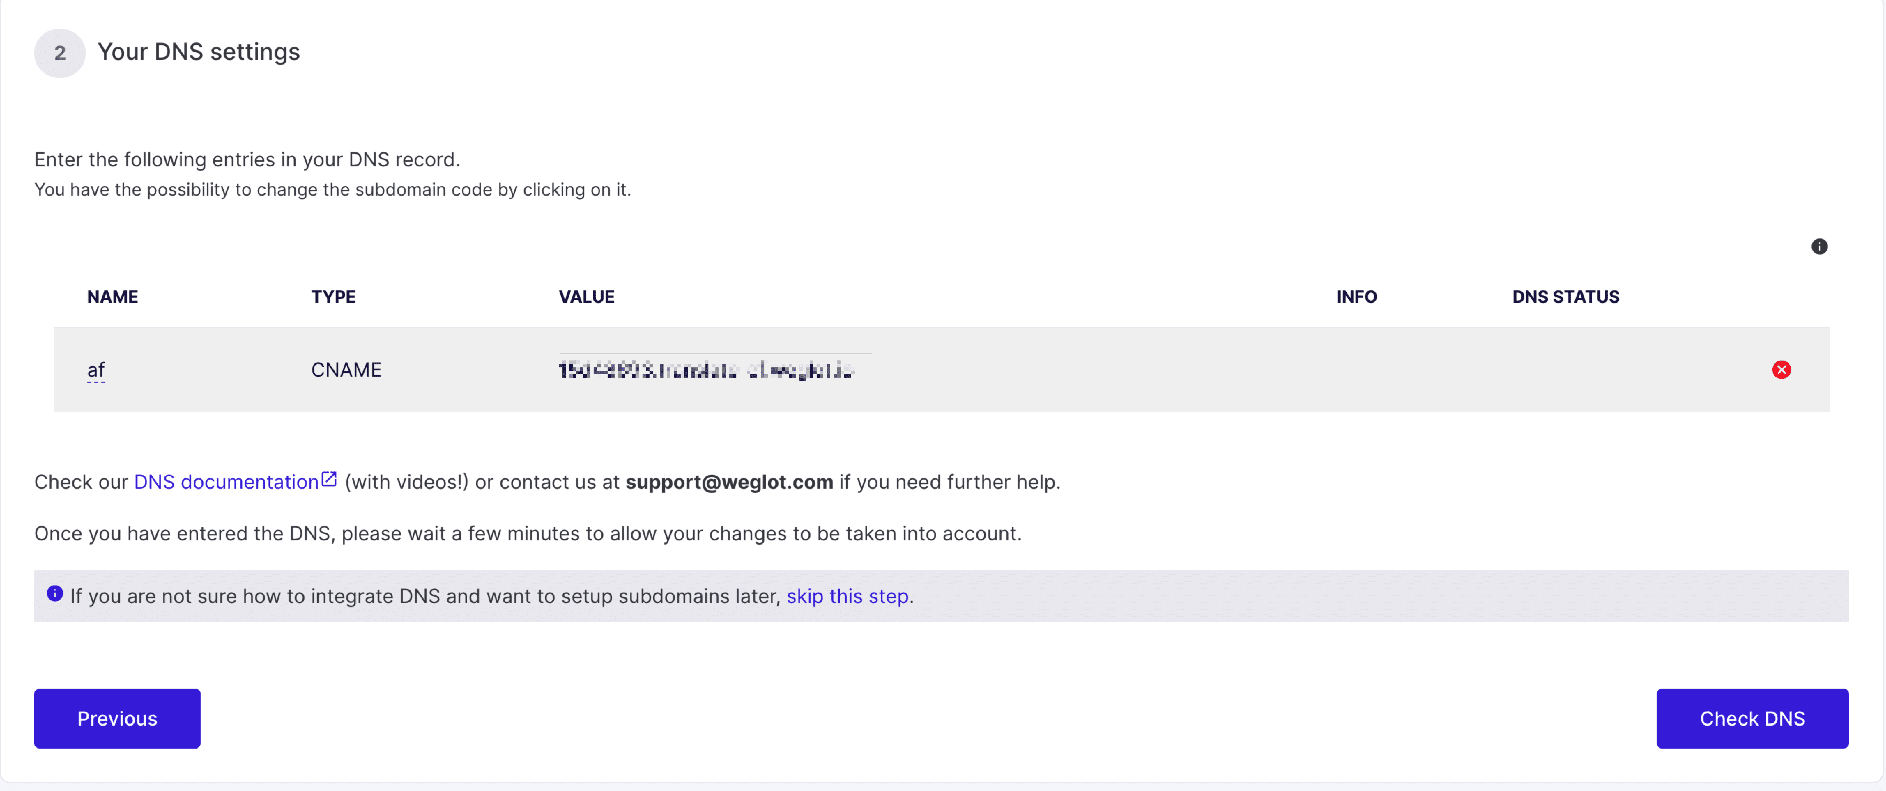Edit the 'af' subdomain code
1886x791 pixels.
(95, 370)
